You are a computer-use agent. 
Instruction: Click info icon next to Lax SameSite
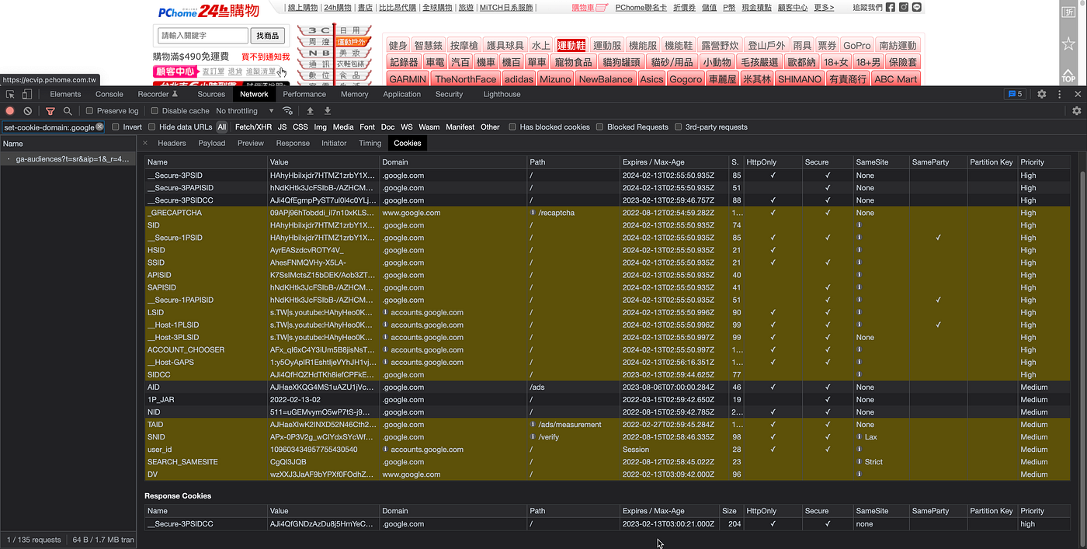point(860,437)
